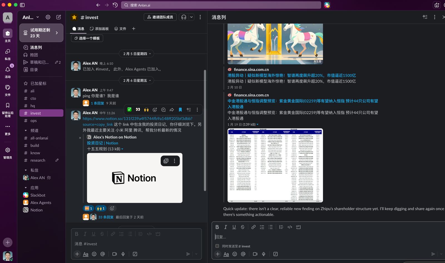
Task: Open the huddle options dropdown arrow
Action: (x=192, y=17)
